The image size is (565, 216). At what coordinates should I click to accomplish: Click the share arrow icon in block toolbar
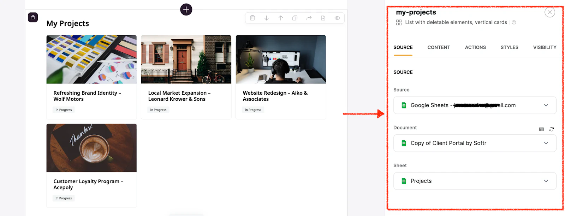pyautogui.click(x=309, y=18)
